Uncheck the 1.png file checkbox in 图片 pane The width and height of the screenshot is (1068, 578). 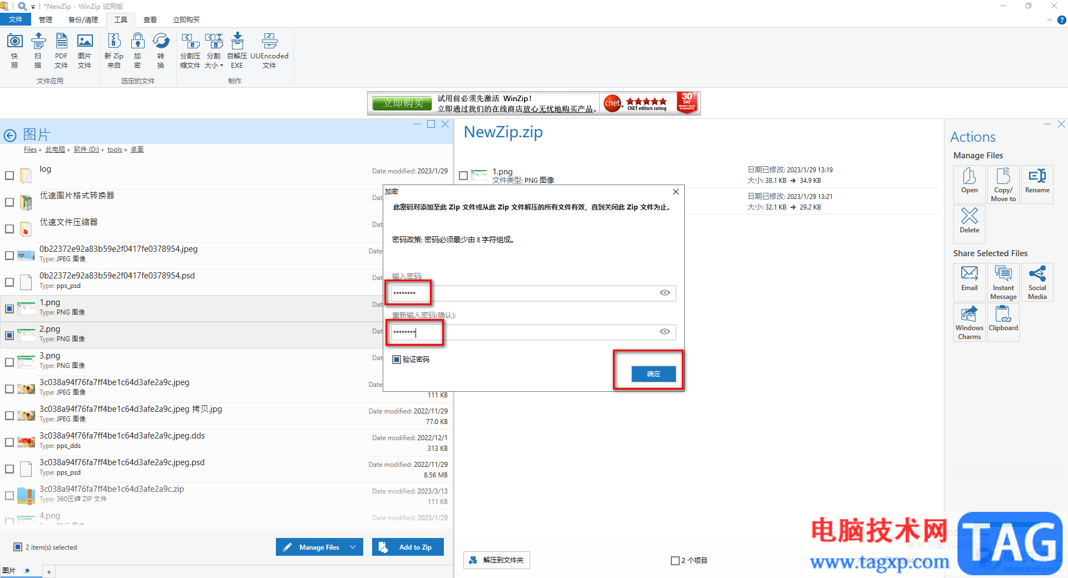(x=9, y=308)
